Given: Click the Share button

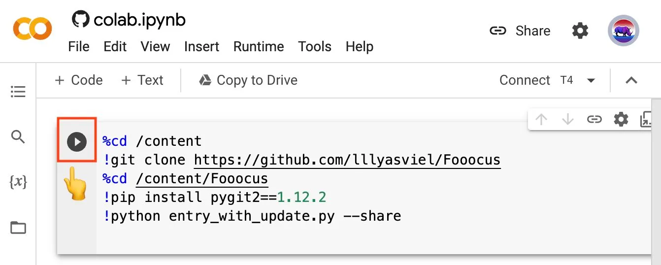Looking at the screenshot, I should [x=520, y=31].
